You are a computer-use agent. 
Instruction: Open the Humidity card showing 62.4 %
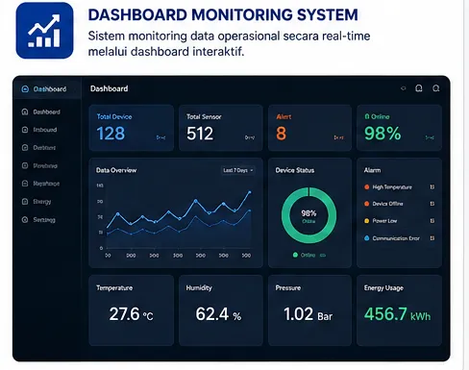point(221,310)
